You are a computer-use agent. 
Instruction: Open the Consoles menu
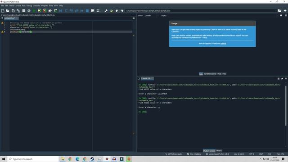point(36,6)
